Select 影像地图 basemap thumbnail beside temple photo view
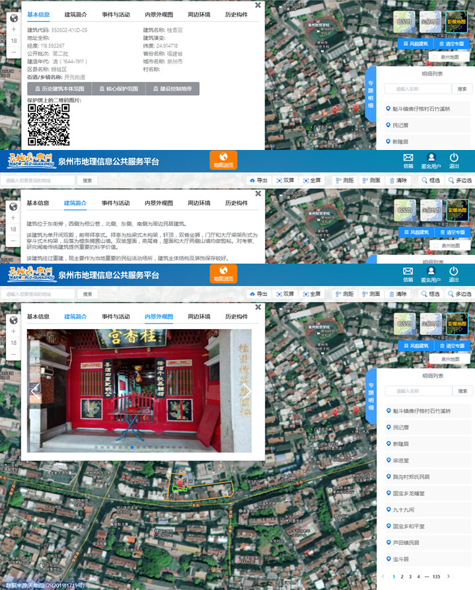 [x=457, y=324]
